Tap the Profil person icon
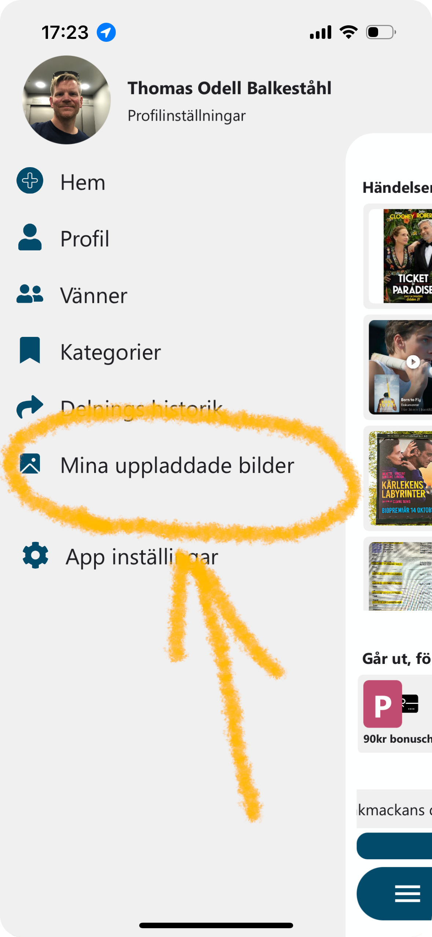 tap(30, 237)
